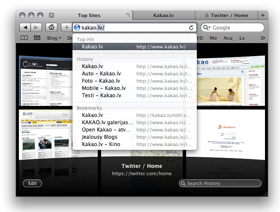Image resolution: width=280 pixels, height=212 pixels.
Task: Choose the Foto – Kakao.lv history entry
Action: tap(135, 81)
